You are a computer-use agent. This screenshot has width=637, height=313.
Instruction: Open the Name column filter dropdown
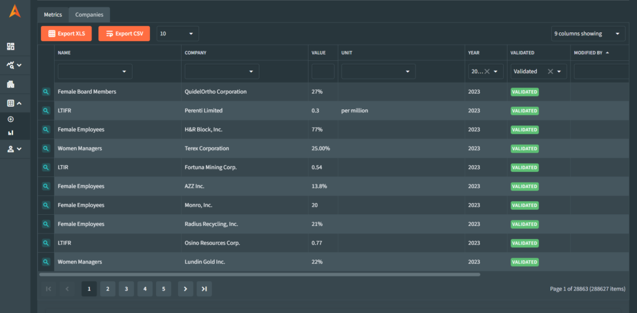[95, 71]
